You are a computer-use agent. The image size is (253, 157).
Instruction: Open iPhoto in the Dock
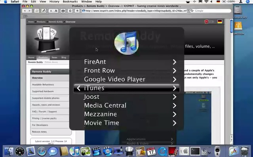click(x=86, y=151)
